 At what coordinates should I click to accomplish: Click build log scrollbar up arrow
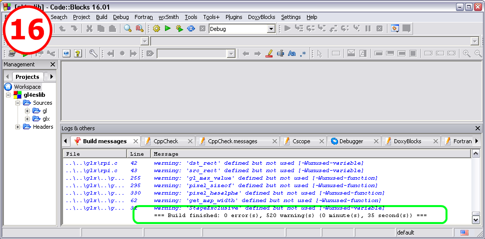pyautogui.click(x=475, y=154)
